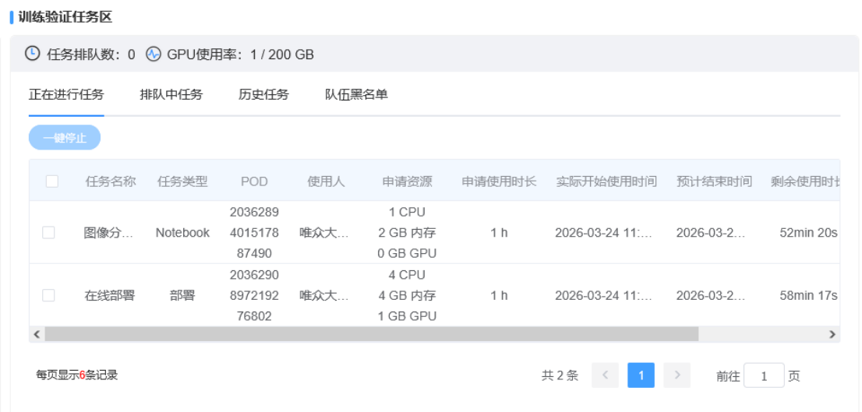Toggle the select-all checkbox in table header
Screen dimensions: 862x412
pos(51,181)
